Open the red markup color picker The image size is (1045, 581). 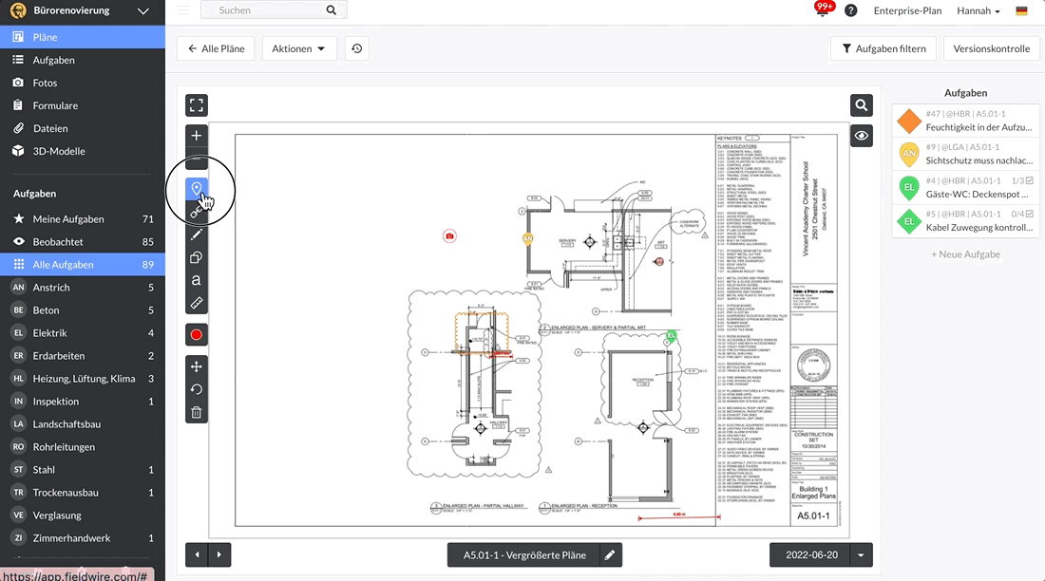[x=197, y=334]
